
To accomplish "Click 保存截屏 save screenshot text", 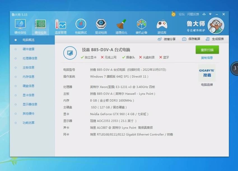I will pos(194,39).
